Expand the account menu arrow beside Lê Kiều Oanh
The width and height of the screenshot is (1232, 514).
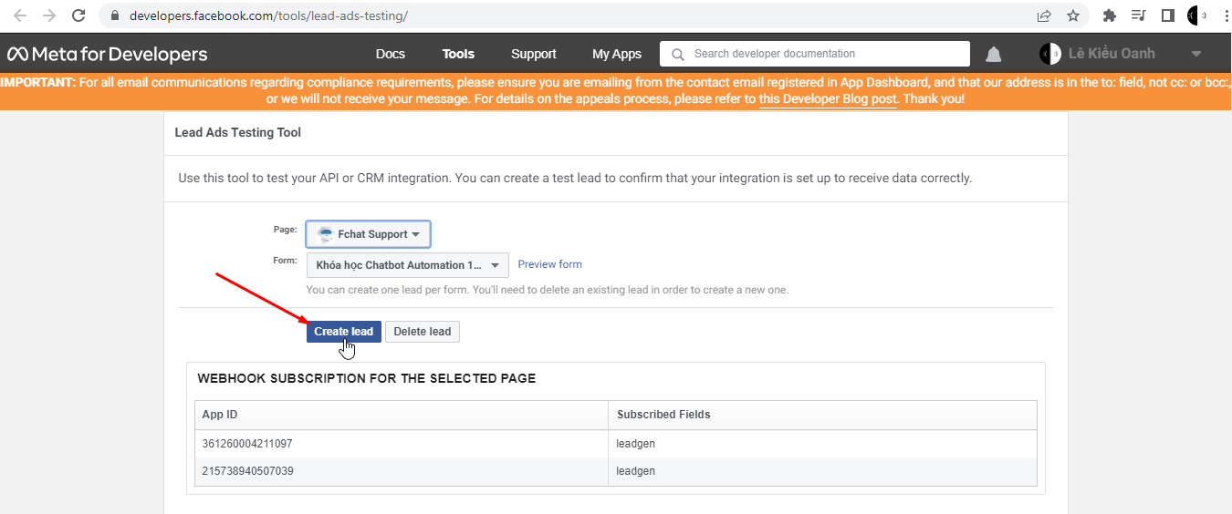click(x=1196, y=54)
